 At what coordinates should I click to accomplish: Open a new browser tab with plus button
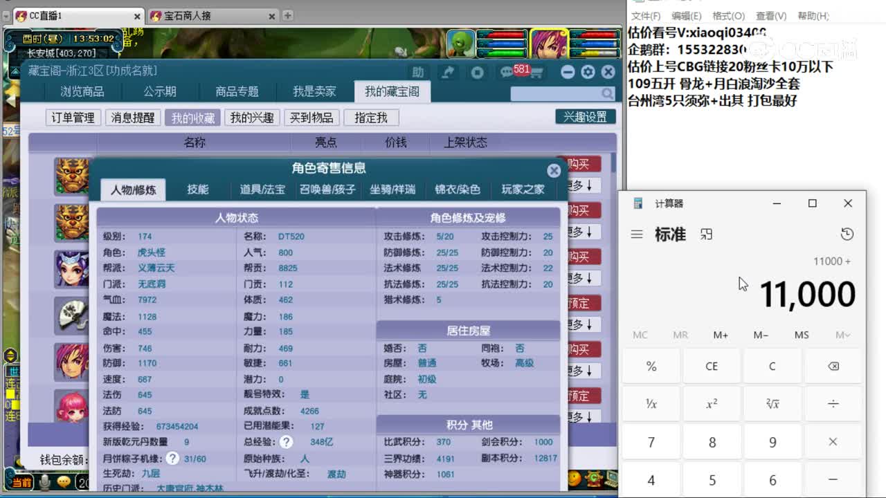[287, 15]
